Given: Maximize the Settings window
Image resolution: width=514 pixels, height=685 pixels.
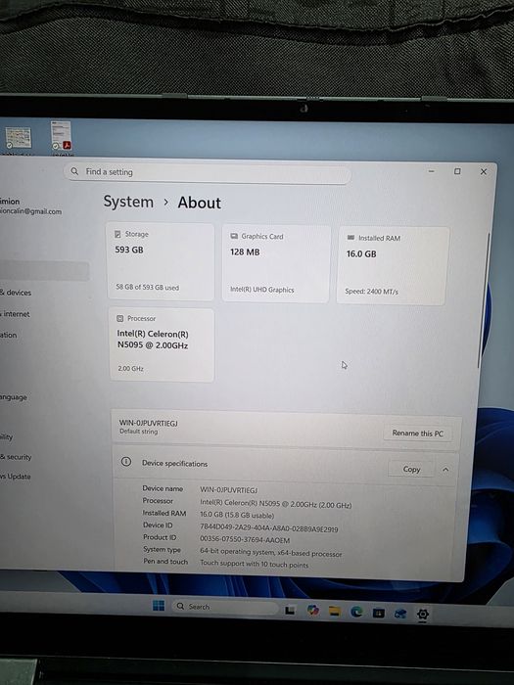Looking at the screenshot, I should [457, 171].
